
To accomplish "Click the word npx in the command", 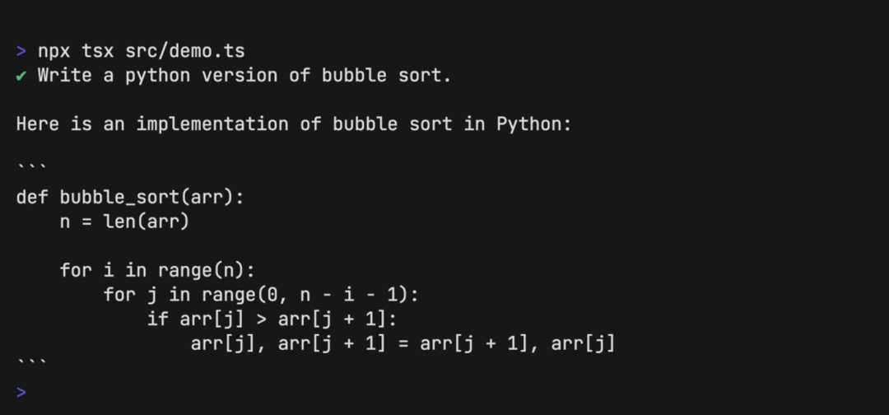I will [x=54, y=51].
